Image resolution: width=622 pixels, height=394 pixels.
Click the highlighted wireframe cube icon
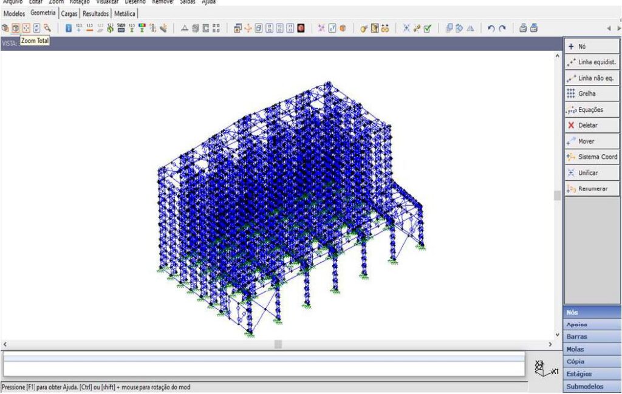click(15, 28)
